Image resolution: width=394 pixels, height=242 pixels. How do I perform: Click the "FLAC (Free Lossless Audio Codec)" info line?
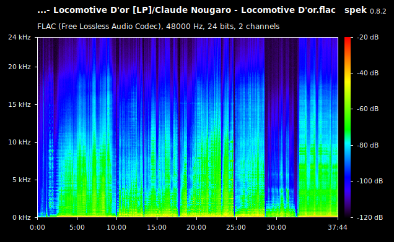(159, 27)
